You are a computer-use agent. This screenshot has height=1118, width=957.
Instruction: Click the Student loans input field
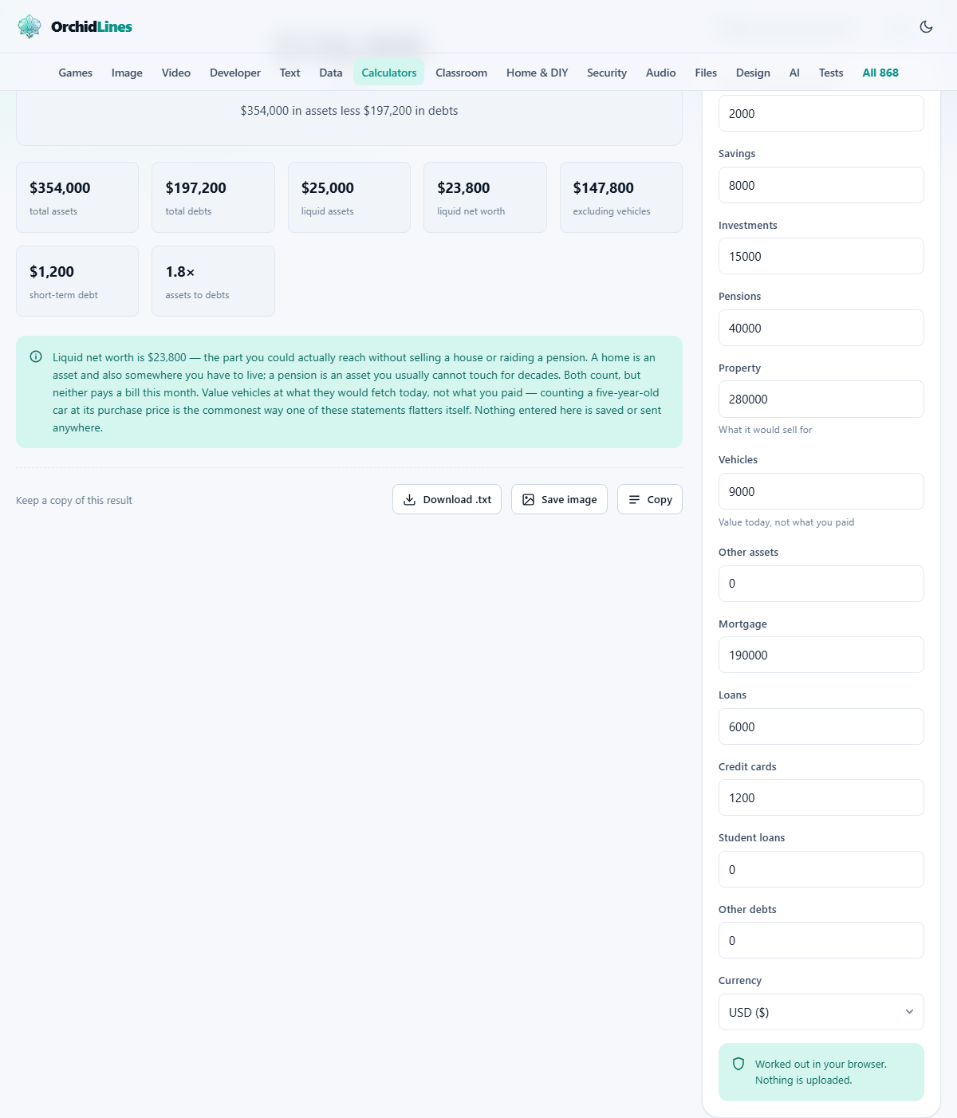pyautogui.click(x=821, y=869)
